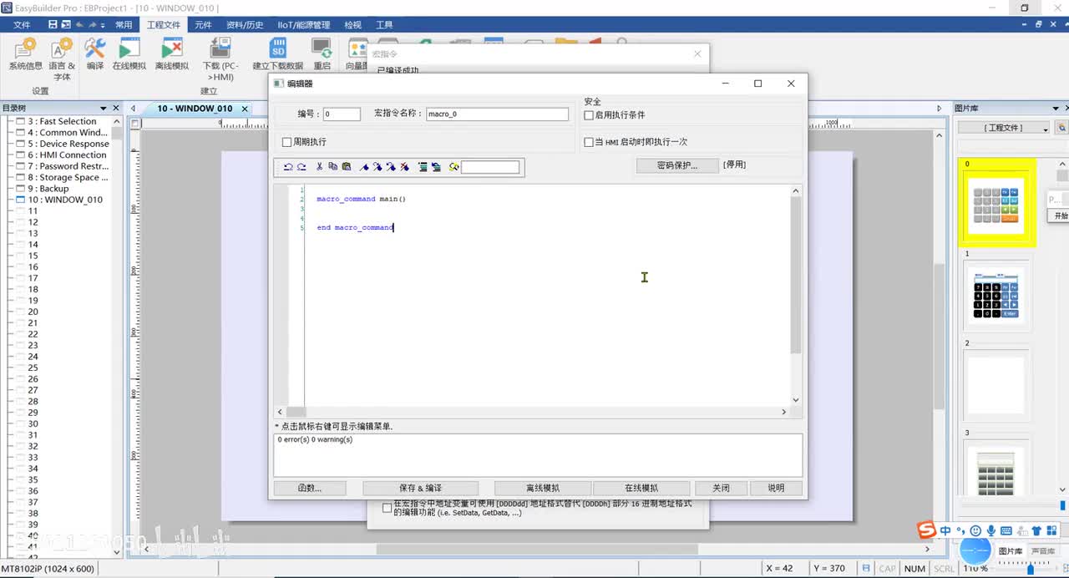Click the indent lines icon in editor toolbar
The height and width of the screenshot is (578, 1069).
pos(423,167)
